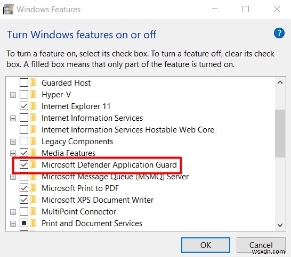Click the MultiPoint Connector folder icon

coord(34,211)
